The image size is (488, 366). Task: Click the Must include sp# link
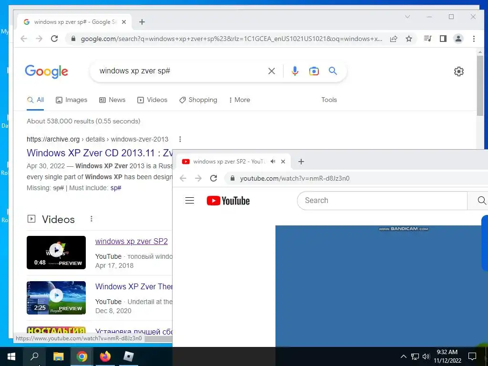pyautogui.click(x=116, y=188)
